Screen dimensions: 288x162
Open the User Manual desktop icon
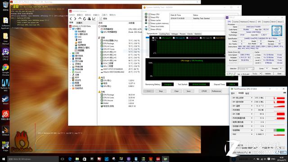5,39
